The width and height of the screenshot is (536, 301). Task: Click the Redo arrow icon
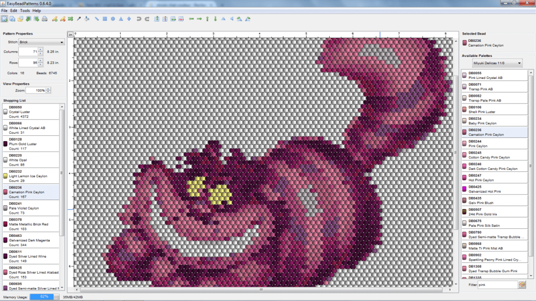pyautogui.click(x=147, y=19)
